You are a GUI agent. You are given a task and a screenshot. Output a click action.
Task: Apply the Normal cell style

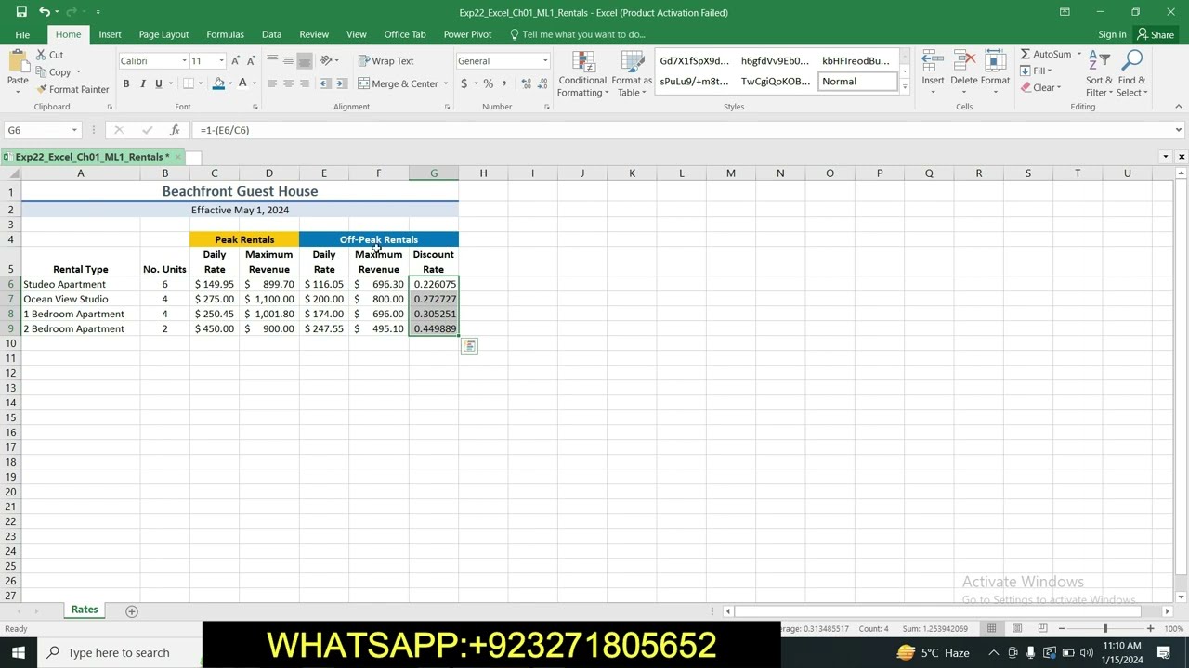click(x=857, y=82)
